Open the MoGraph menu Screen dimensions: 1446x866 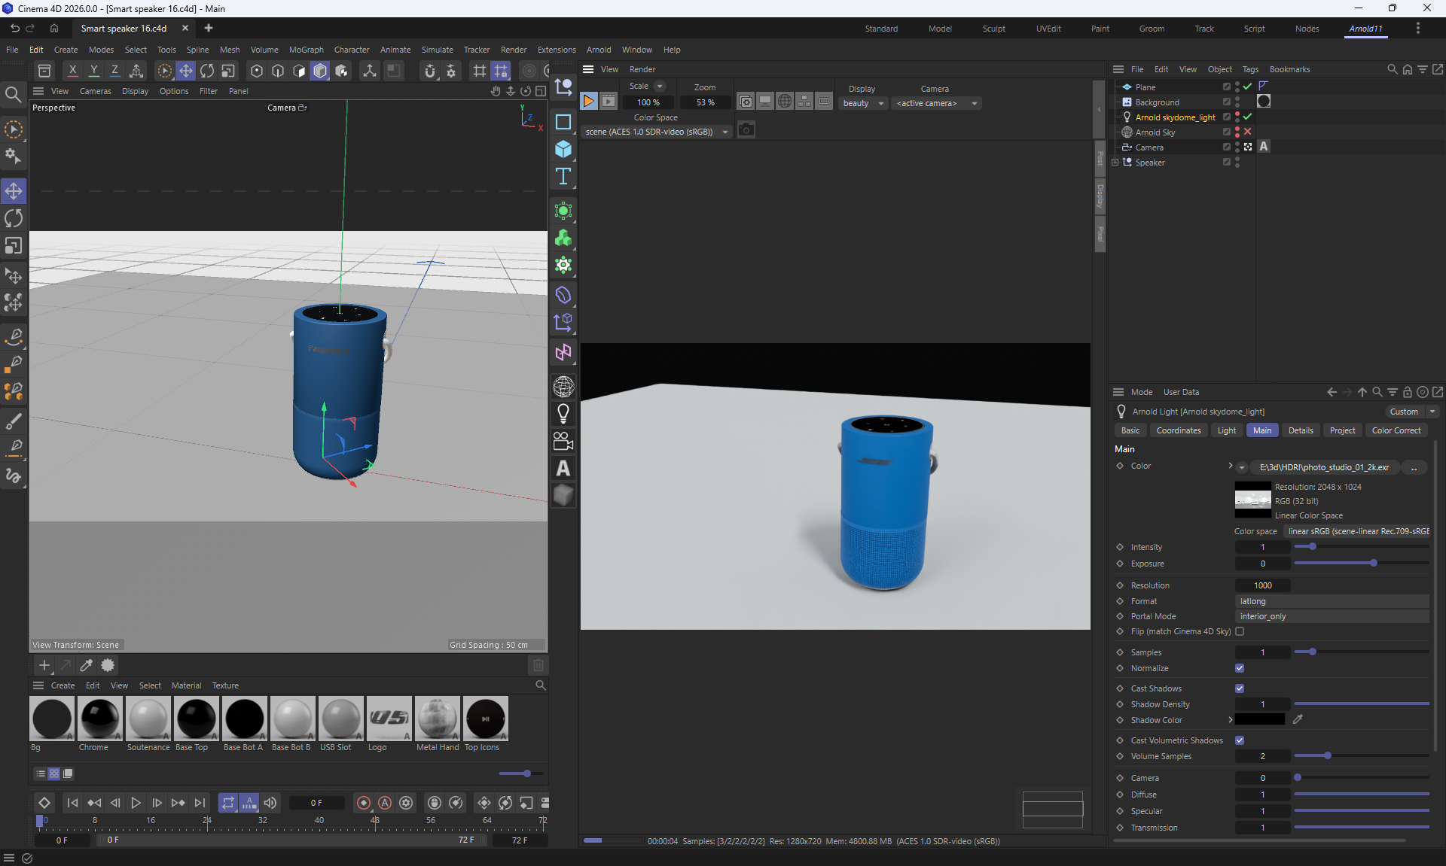pos(306,50)
